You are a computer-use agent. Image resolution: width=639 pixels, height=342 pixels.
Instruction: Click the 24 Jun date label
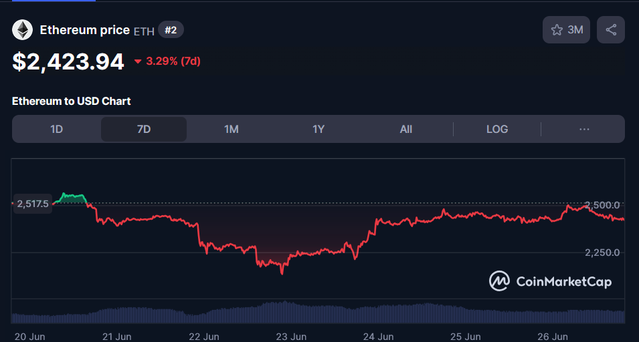(378, 337)
